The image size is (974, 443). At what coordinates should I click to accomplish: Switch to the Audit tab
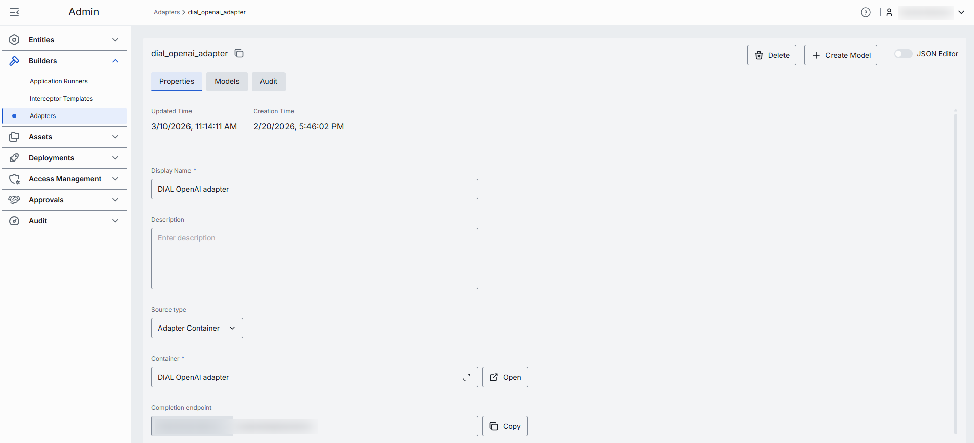[268, 81]
